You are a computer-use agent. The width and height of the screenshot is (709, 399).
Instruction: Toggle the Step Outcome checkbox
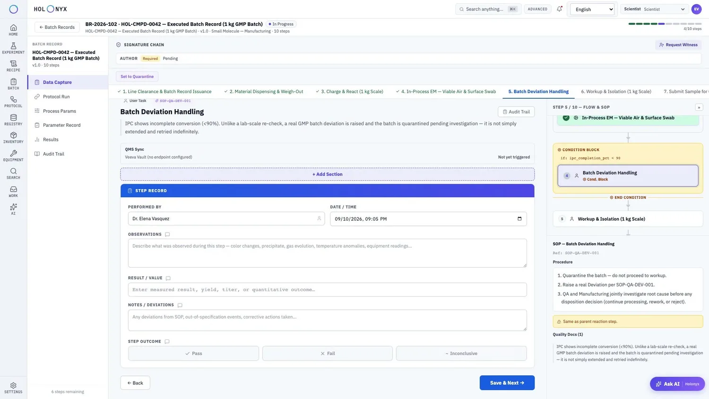tap(167, 341)
